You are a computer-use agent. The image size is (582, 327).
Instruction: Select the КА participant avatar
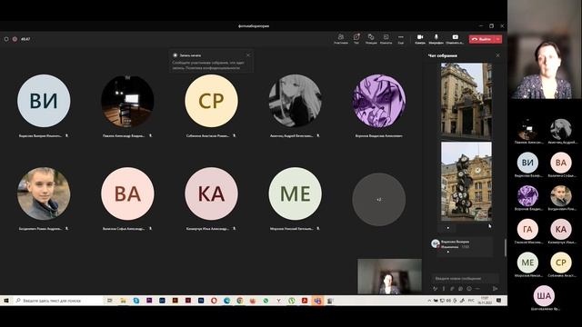tap(211, 193)
